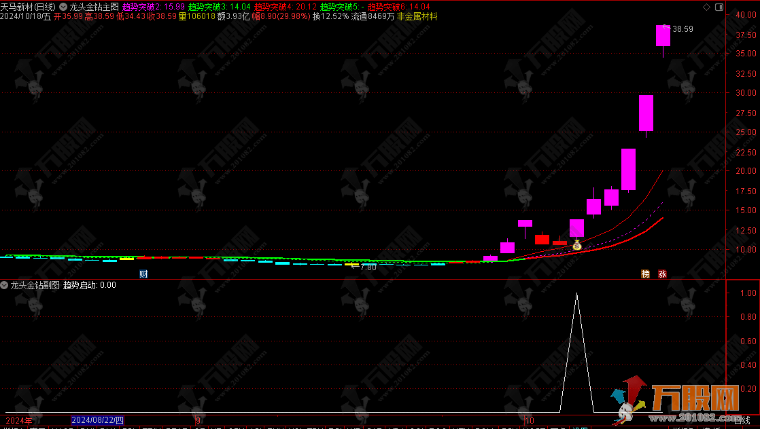Click the month 10 marker on timeline
This screenshot has width=760, height=429.
(x=530, y=420)
